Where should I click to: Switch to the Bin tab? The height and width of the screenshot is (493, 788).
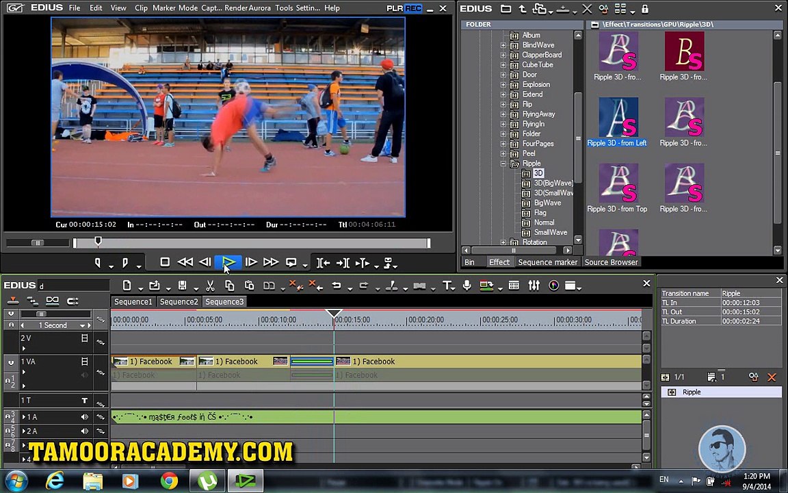[469, 262]
